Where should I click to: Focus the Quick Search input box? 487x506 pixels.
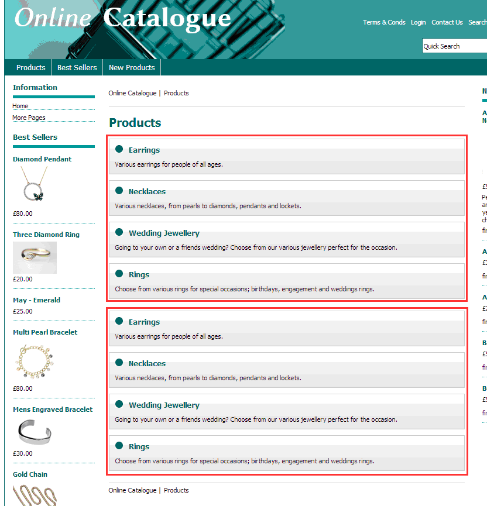click(x=454, y=46)
